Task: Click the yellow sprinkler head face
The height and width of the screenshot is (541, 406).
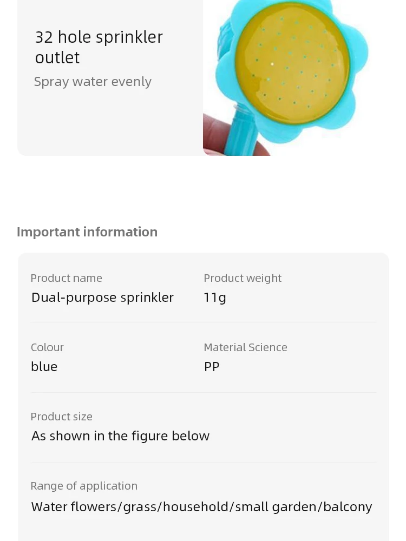Action: pos(293,63)
